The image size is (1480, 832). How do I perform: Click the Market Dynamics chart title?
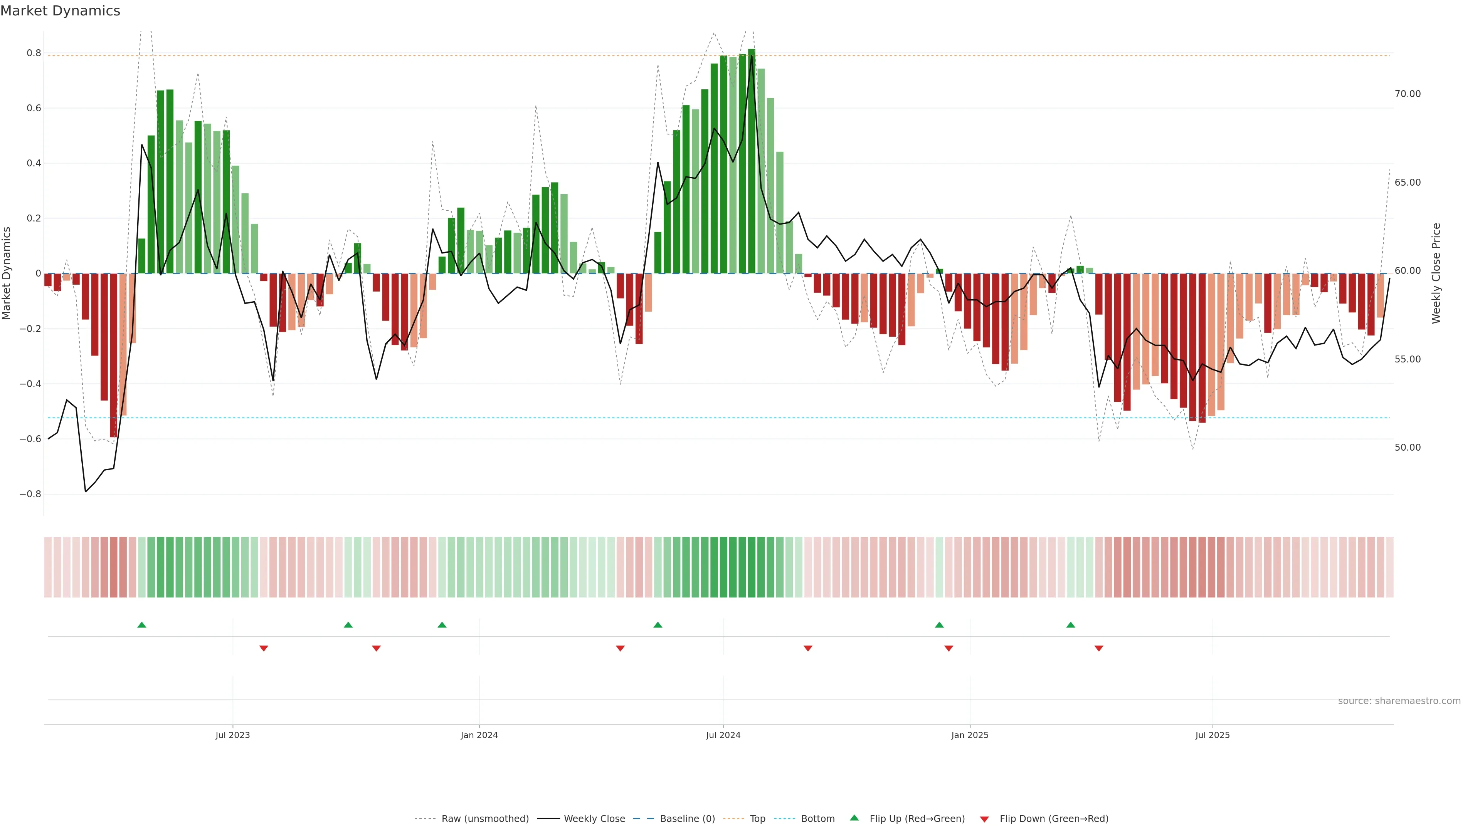coord(61,11)
